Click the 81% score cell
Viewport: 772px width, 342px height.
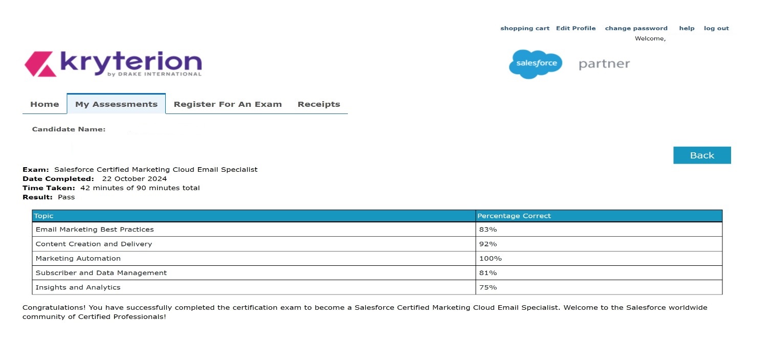click(599, 272)
